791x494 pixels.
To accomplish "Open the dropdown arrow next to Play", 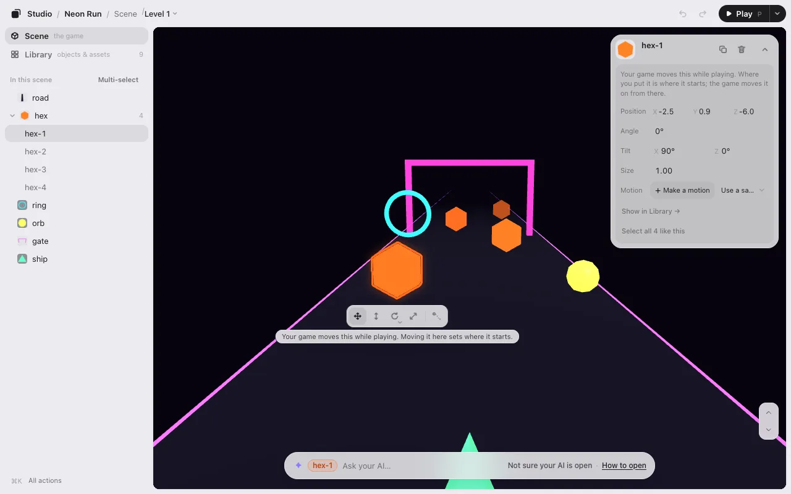I will pyautogui.click(x=777, y=14).
